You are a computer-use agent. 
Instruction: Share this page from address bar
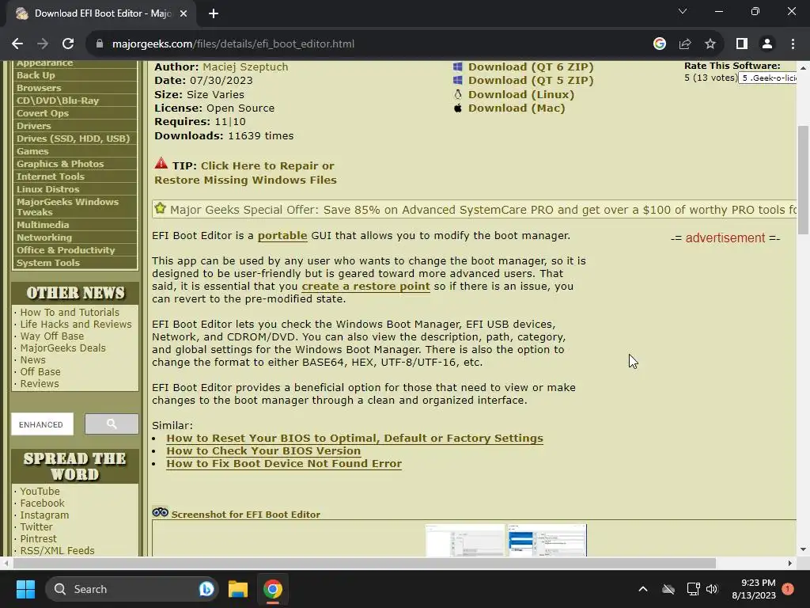click(685, 44)
